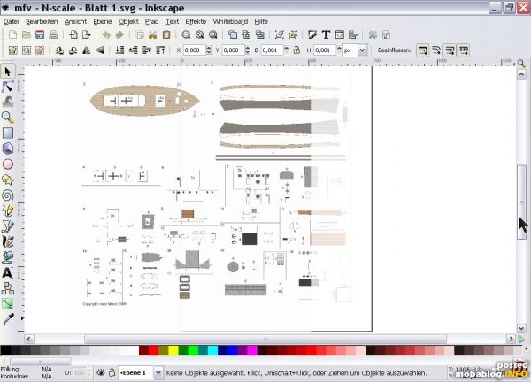
Task: Click the Undo arrow icon
Action: point(106,34)
